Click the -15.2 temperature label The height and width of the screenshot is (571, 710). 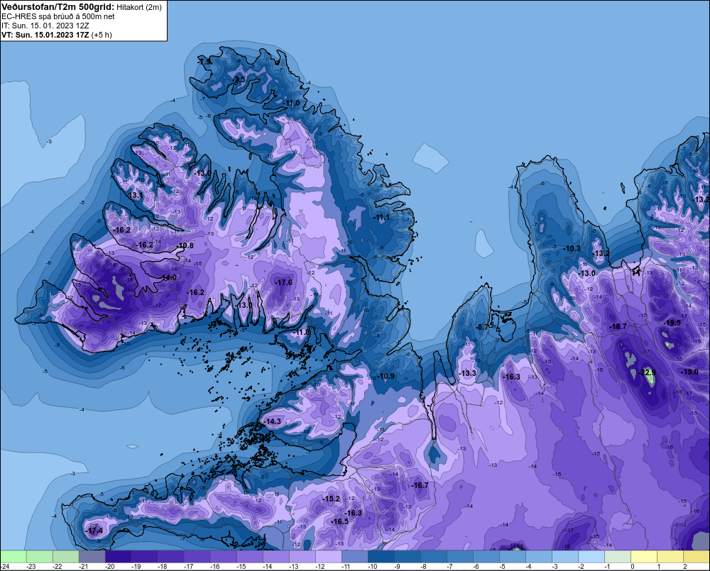click(x=331, y=499)
